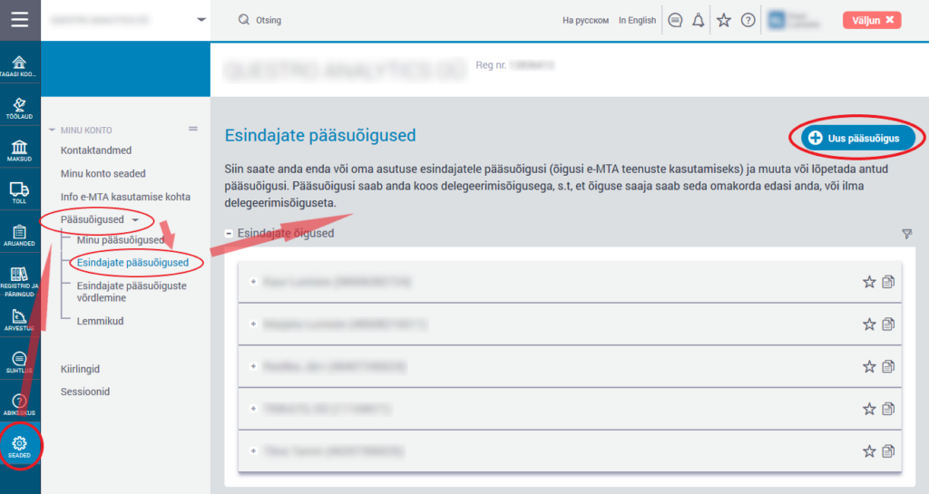The width and height of the screenshot is (929, 494).
Task: Copy rights of second representative row
Action: [888, 324]
